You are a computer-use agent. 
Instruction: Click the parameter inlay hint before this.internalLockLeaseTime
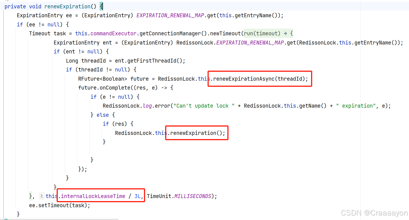click(x=42, y=196)
